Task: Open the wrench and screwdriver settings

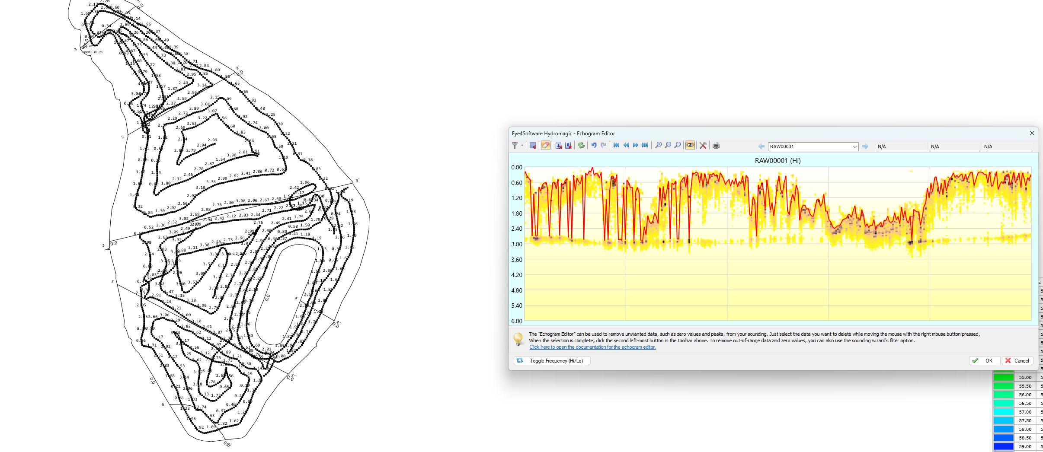Action: coord(703,146)
